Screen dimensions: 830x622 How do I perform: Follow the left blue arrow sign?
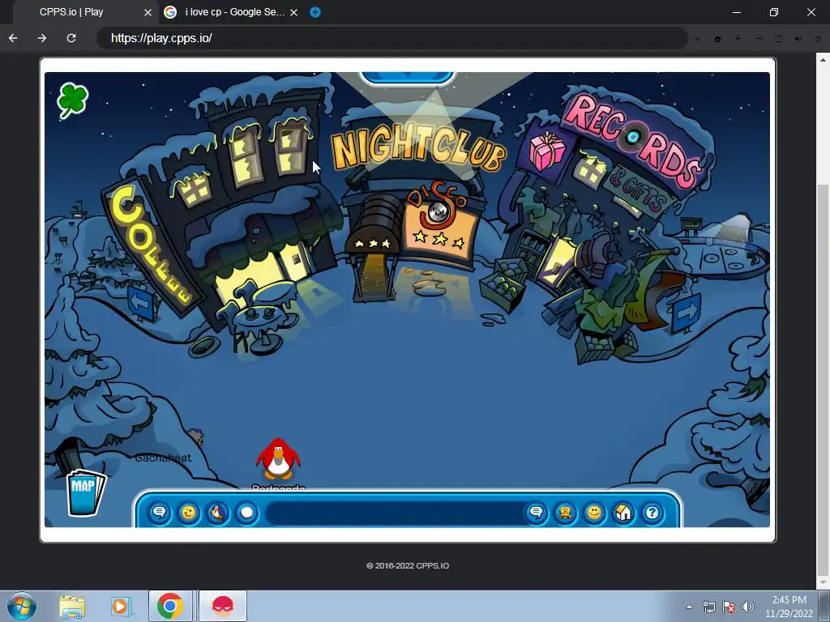coord(141,304)
